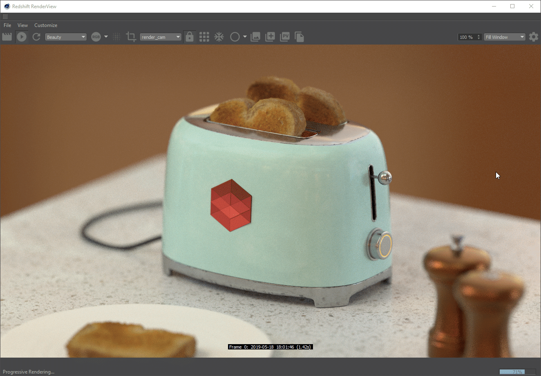Close the Redshift RenderView window
The image size is (541, 376).
point(531,6)
